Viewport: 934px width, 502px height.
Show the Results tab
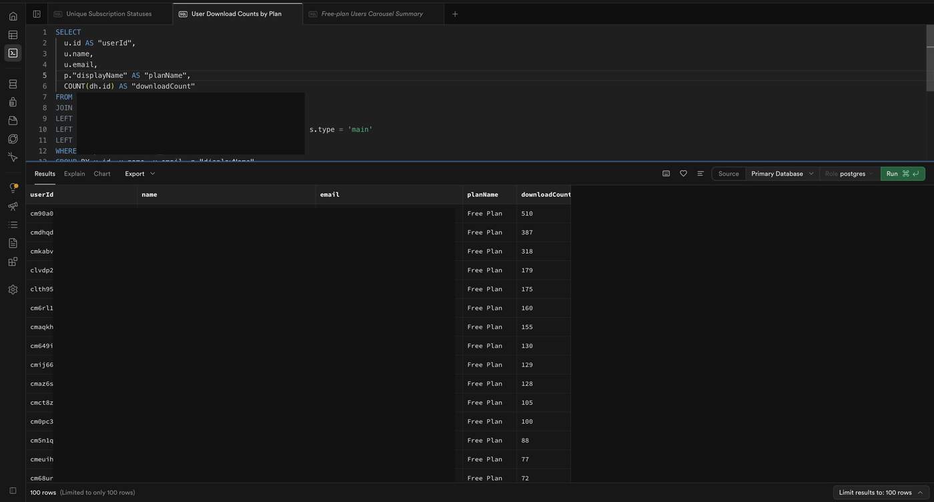45,174
